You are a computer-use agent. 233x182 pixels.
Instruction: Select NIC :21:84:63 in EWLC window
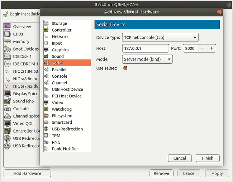pyautogui.click(x=22, y=71)
